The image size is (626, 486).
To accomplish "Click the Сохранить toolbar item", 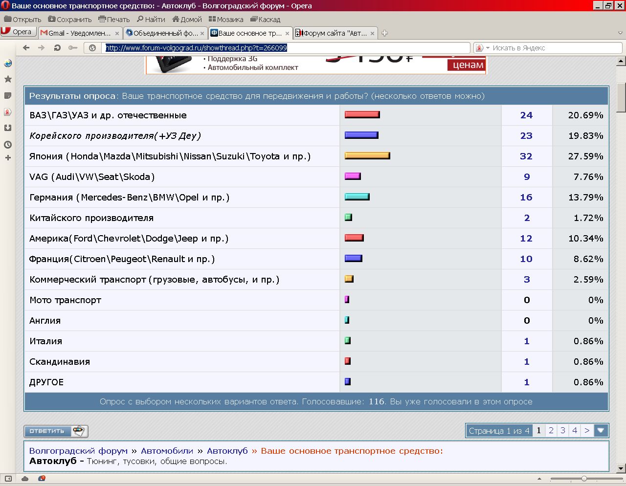I will coord(70,20).
